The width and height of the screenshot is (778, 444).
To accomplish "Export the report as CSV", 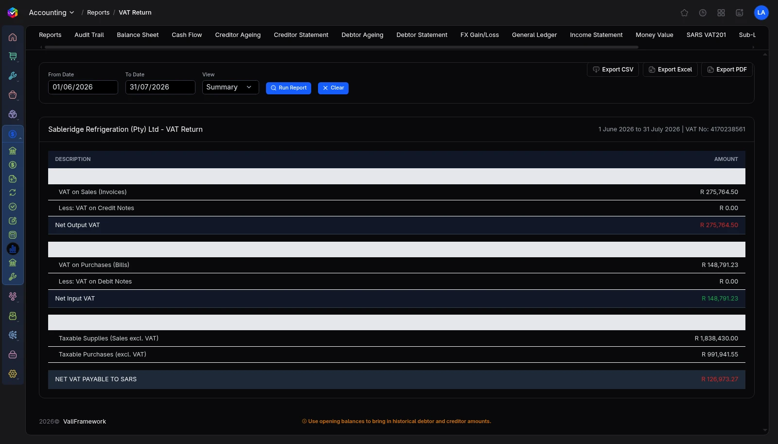I will (613, 70).
